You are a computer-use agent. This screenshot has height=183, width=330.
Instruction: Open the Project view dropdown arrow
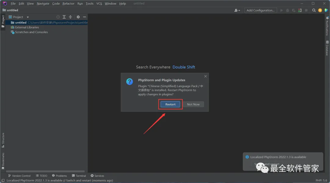28,17
